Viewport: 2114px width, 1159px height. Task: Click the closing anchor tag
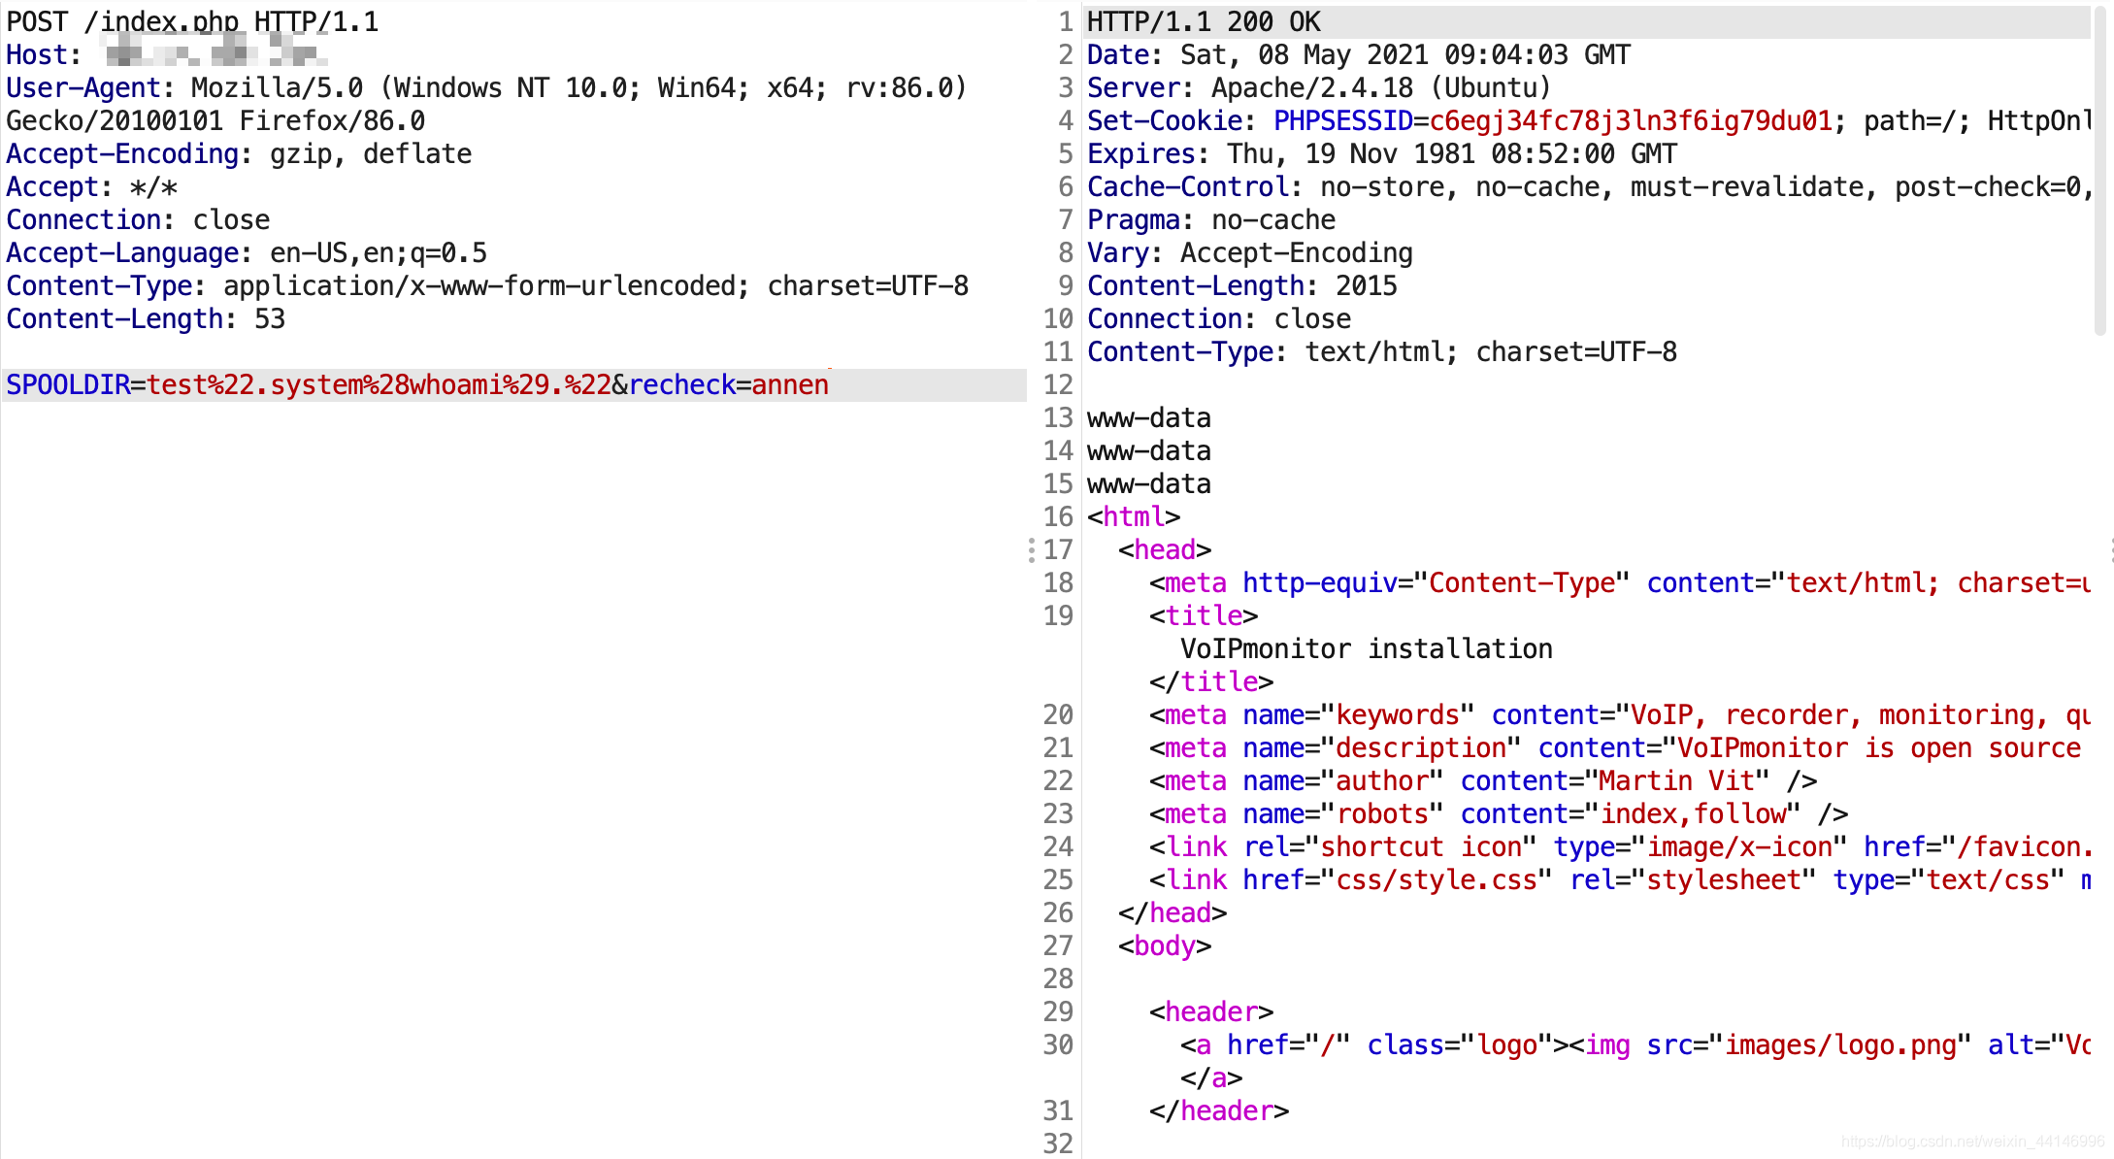click(x=1211, y=1077)
